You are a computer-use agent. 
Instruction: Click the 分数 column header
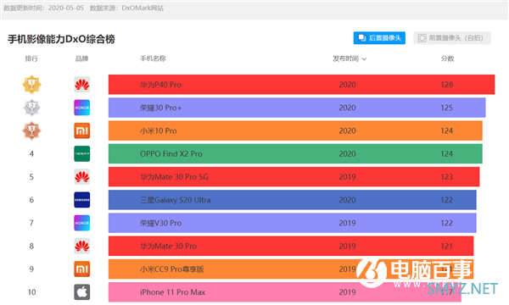pyautogui.click(x=447, y=58)
